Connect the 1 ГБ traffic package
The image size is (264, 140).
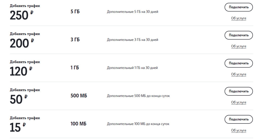pyautogui.click(x=238, y=63)
